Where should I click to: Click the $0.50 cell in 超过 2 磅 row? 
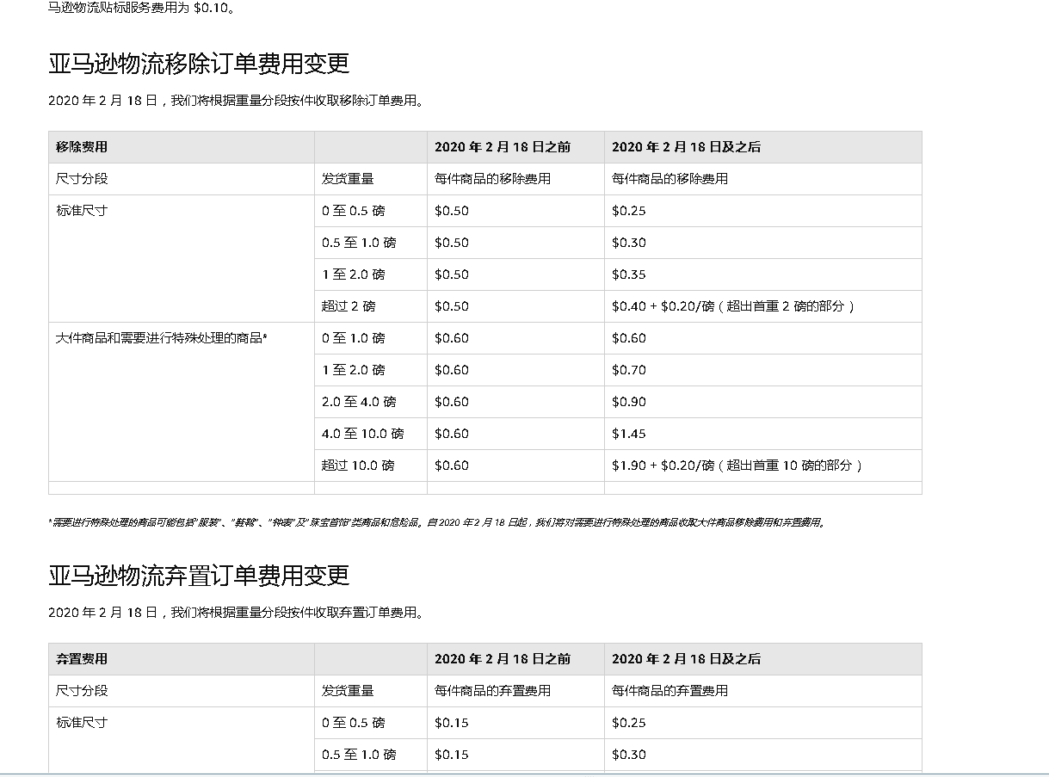point(515,306)
